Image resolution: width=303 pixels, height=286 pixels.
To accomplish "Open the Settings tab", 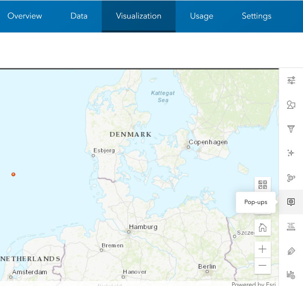I will (257, 16).
